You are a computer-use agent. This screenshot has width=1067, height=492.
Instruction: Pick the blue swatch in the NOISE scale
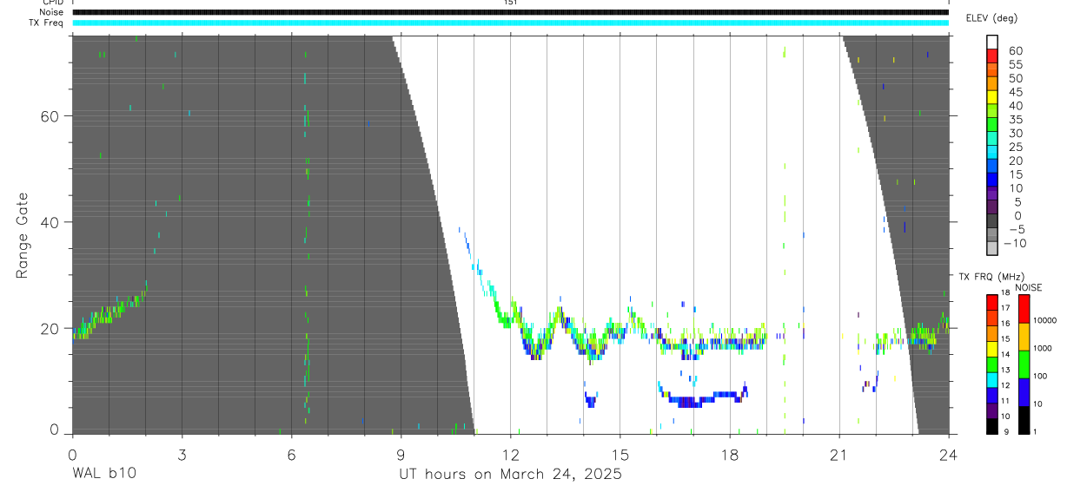[1024, 392]
